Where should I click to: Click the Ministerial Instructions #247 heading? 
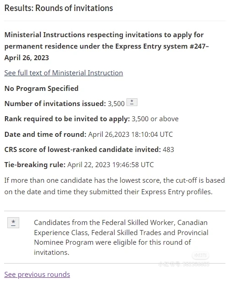tap(106, 46)
